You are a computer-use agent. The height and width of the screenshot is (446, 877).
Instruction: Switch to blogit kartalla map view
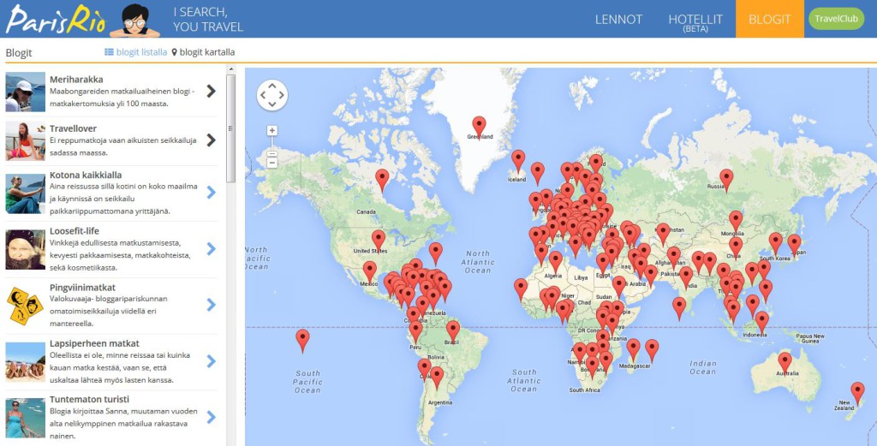pos(204,52)
